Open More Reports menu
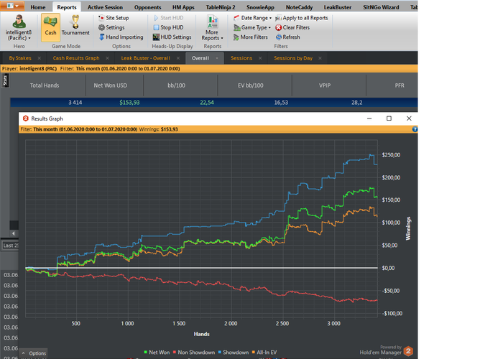 [x=212, y=28]
